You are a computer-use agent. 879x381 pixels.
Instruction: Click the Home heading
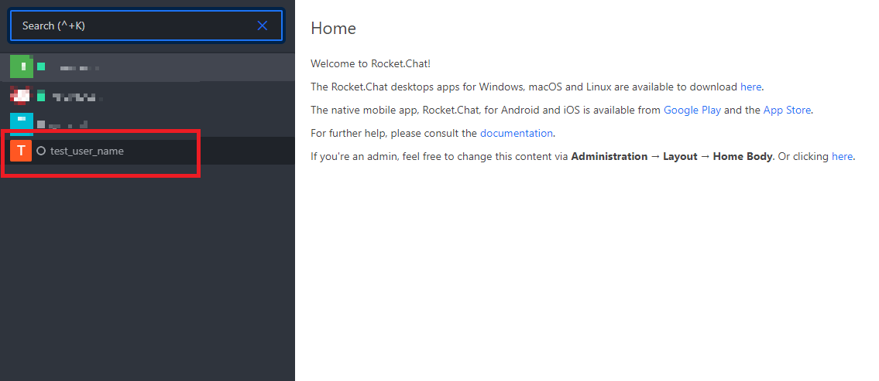(334, 28)
